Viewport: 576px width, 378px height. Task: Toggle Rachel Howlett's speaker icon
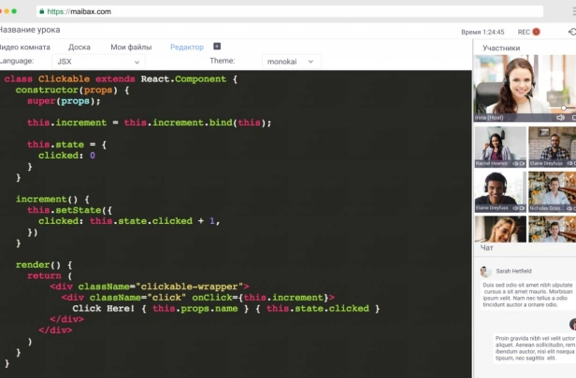pyautogui.click(x=515, y=163)
